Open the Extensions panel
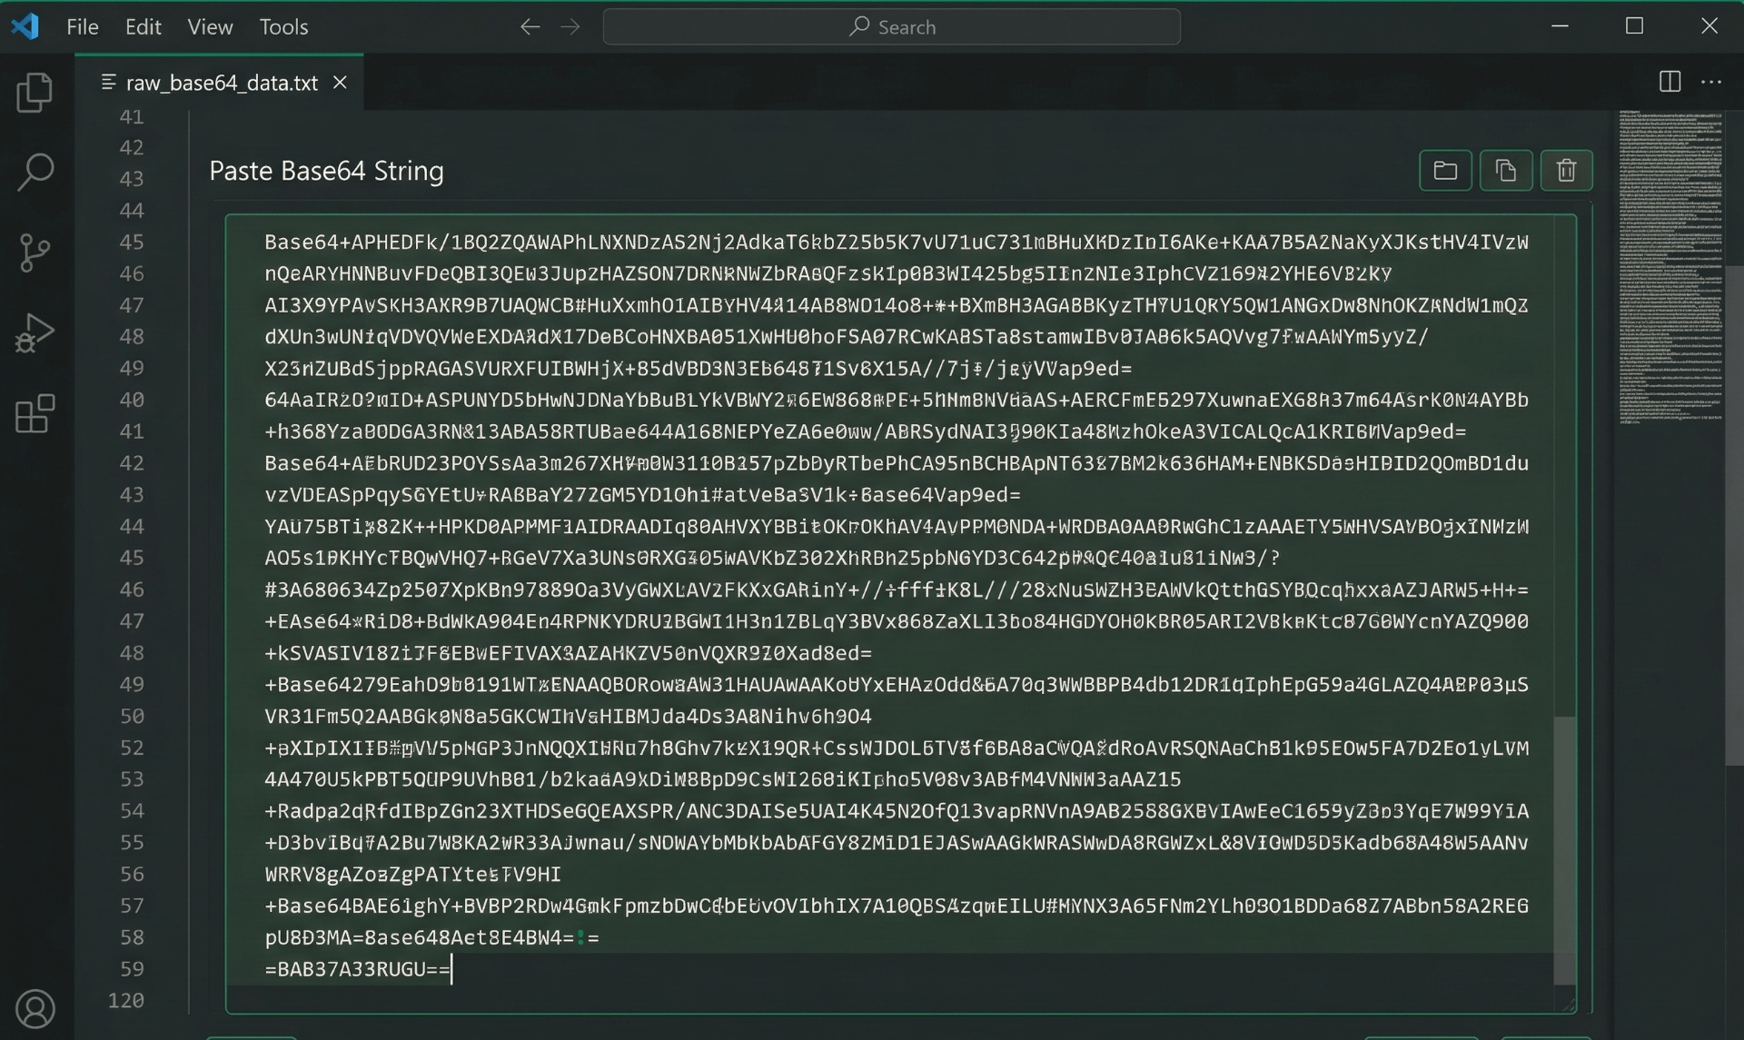This screenshot has height=1040, width=1744. (35, 413)
